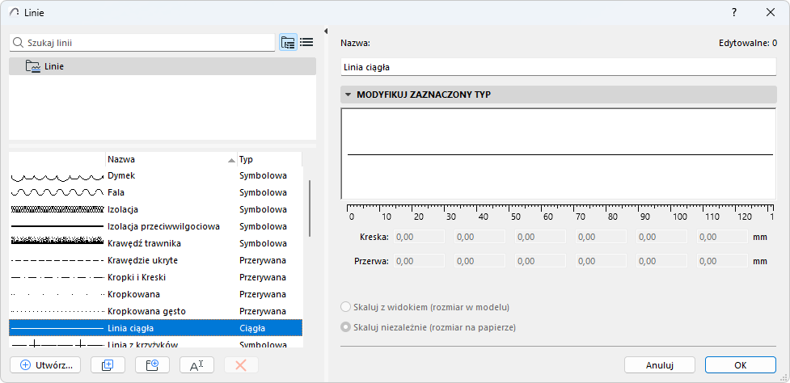Select the Fala line row
The image size is (790, 383).
156,193
